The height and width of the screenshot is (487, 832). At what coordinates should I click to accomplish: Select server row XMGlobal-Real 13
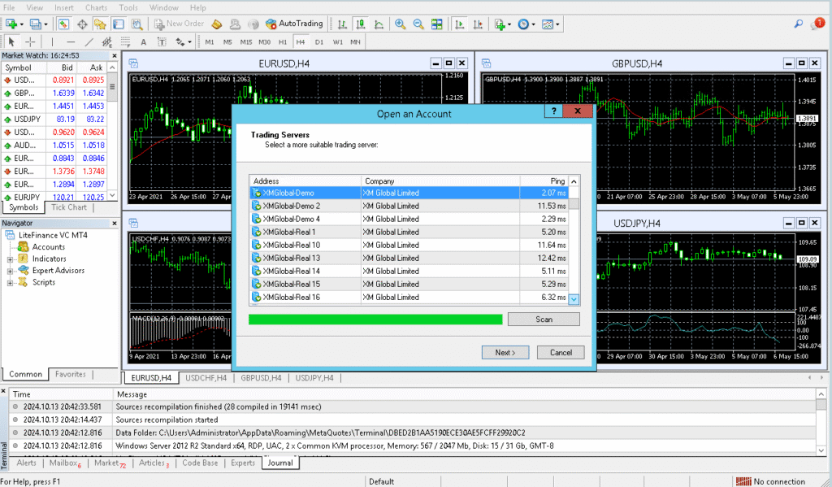pos(409,258)
